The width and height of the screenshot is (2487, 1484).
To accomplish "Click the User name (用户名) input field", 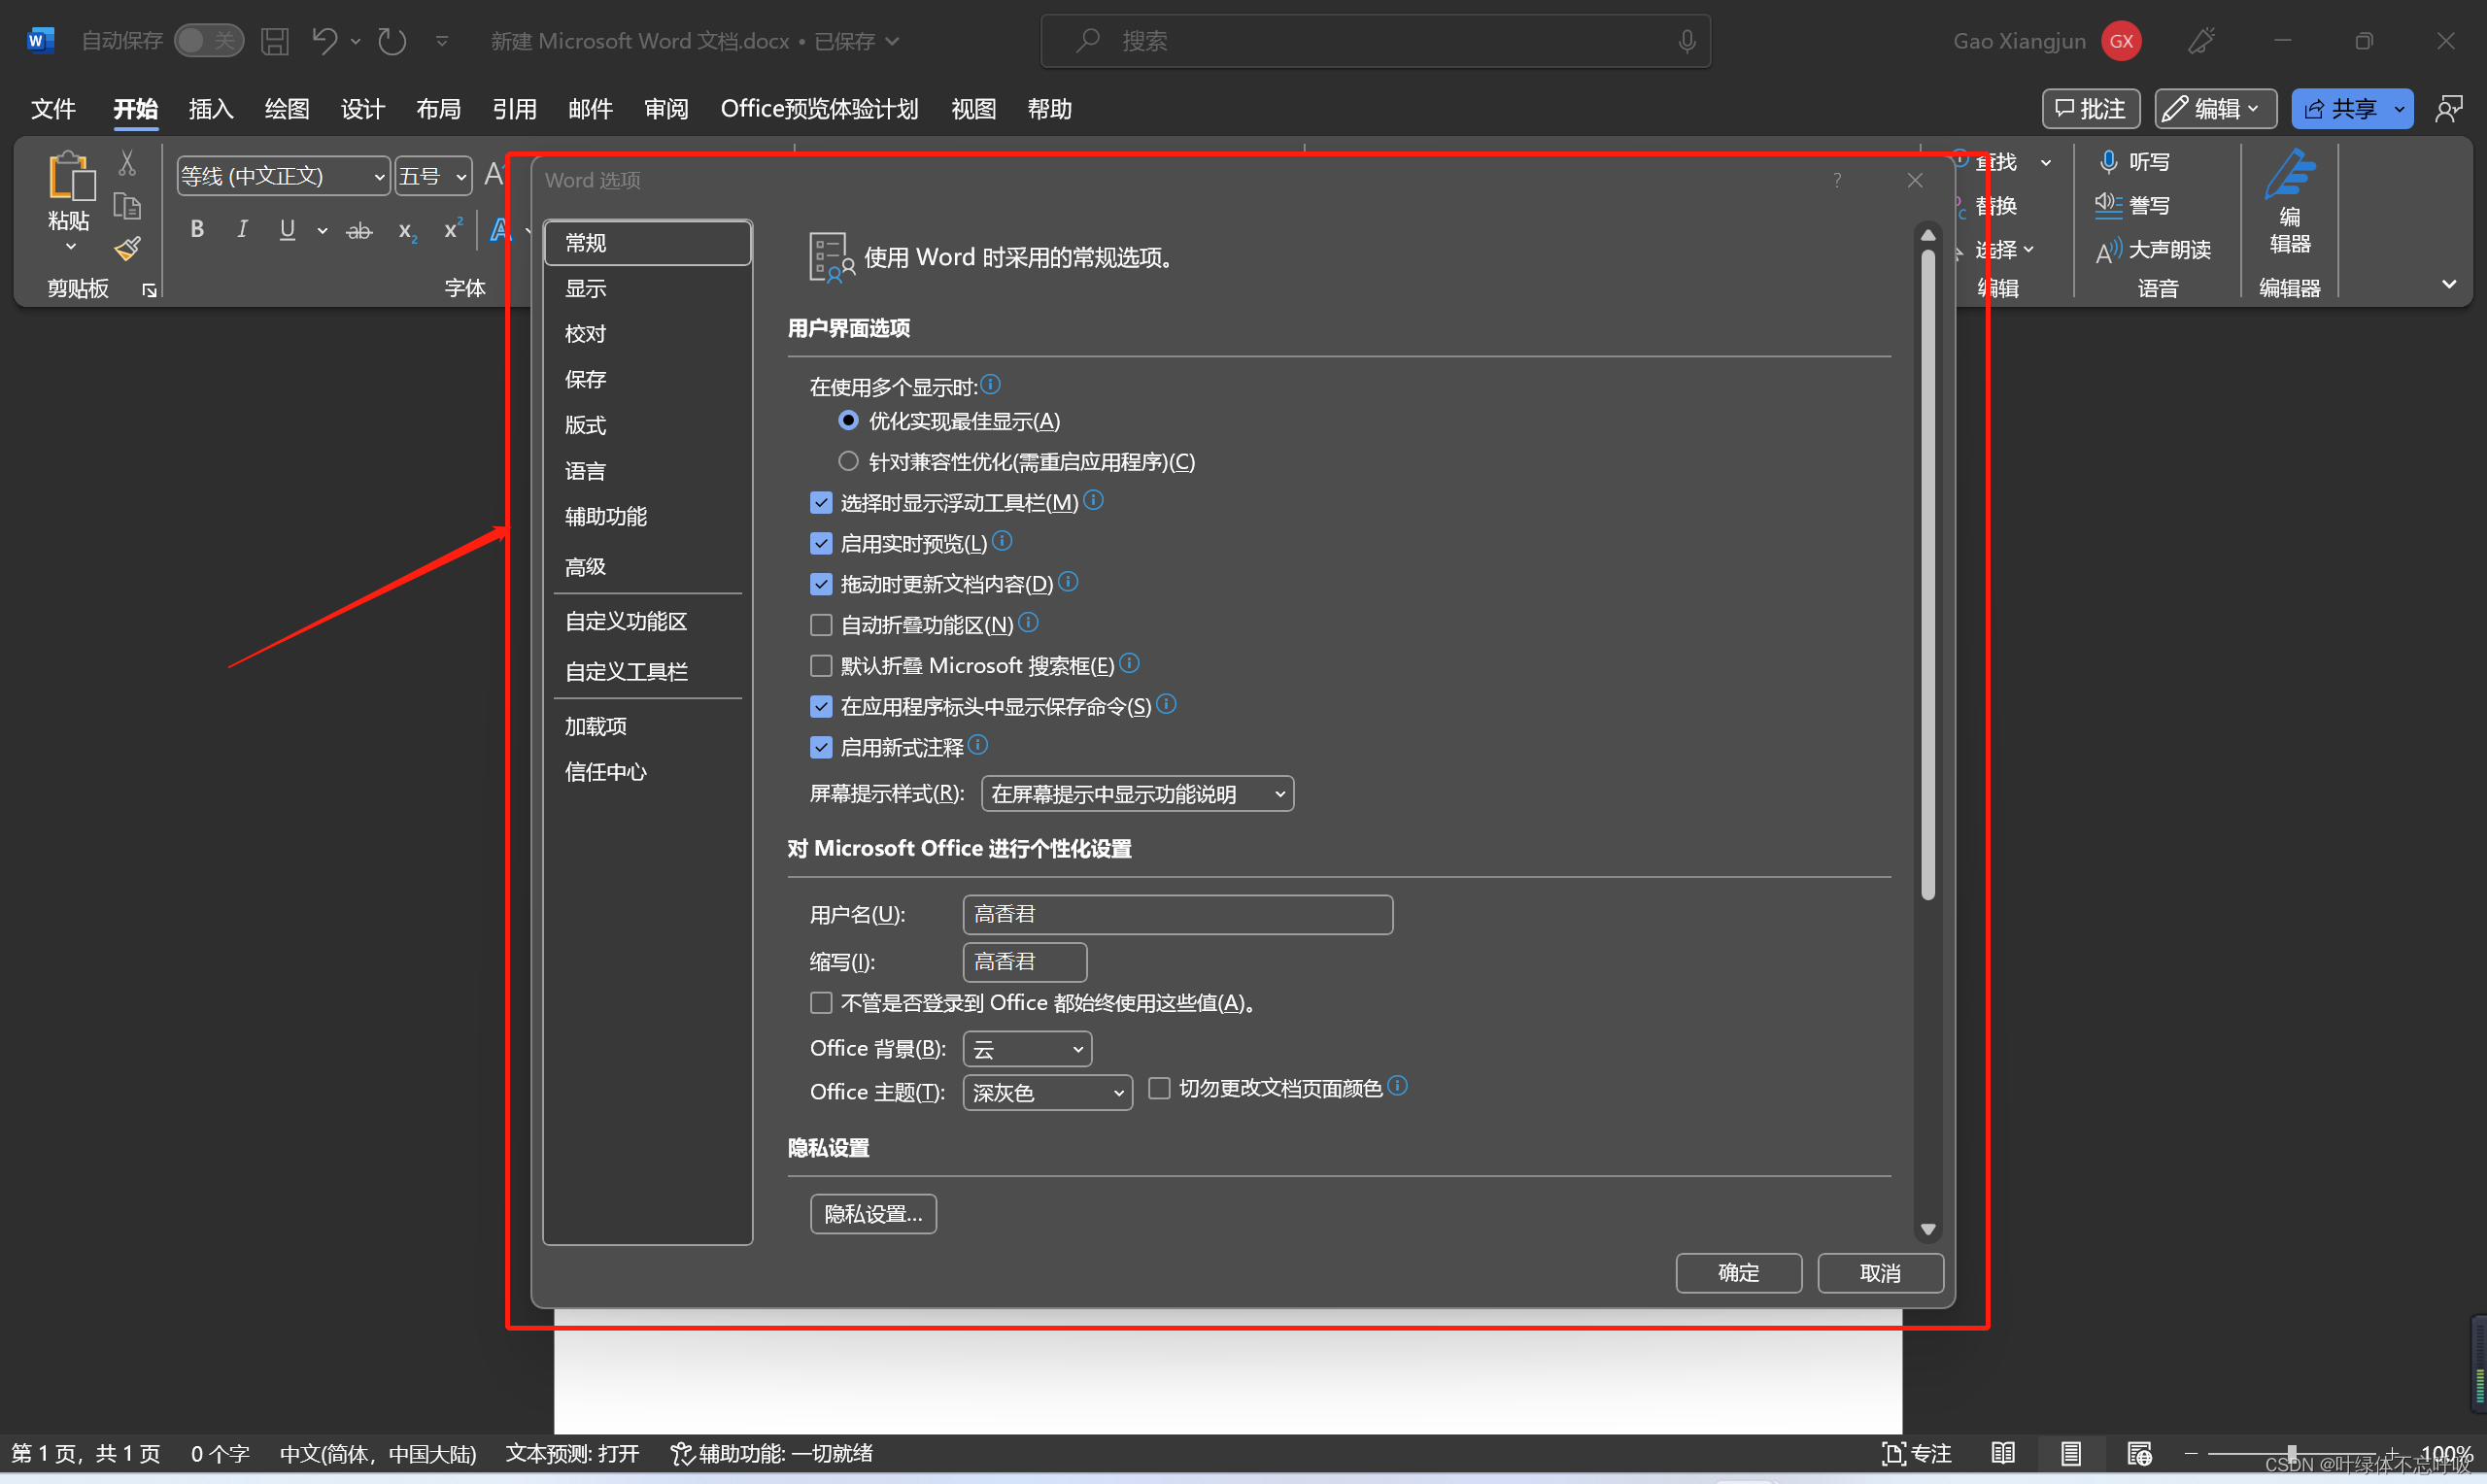I will [1177, 914].
